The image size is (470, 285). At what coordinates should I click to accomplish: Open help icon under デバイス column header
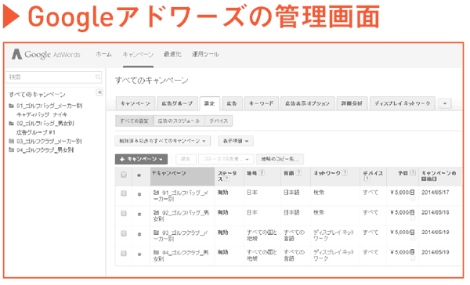tap(367, 179)
